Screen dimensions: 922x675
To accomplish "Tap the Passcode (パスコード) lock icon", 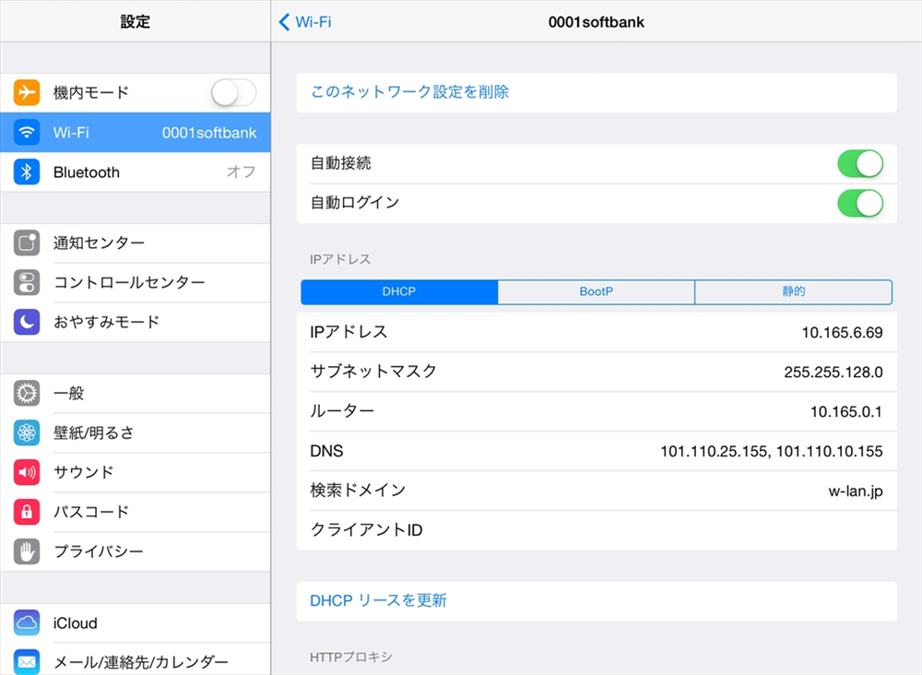I will [x=27, y=512].
